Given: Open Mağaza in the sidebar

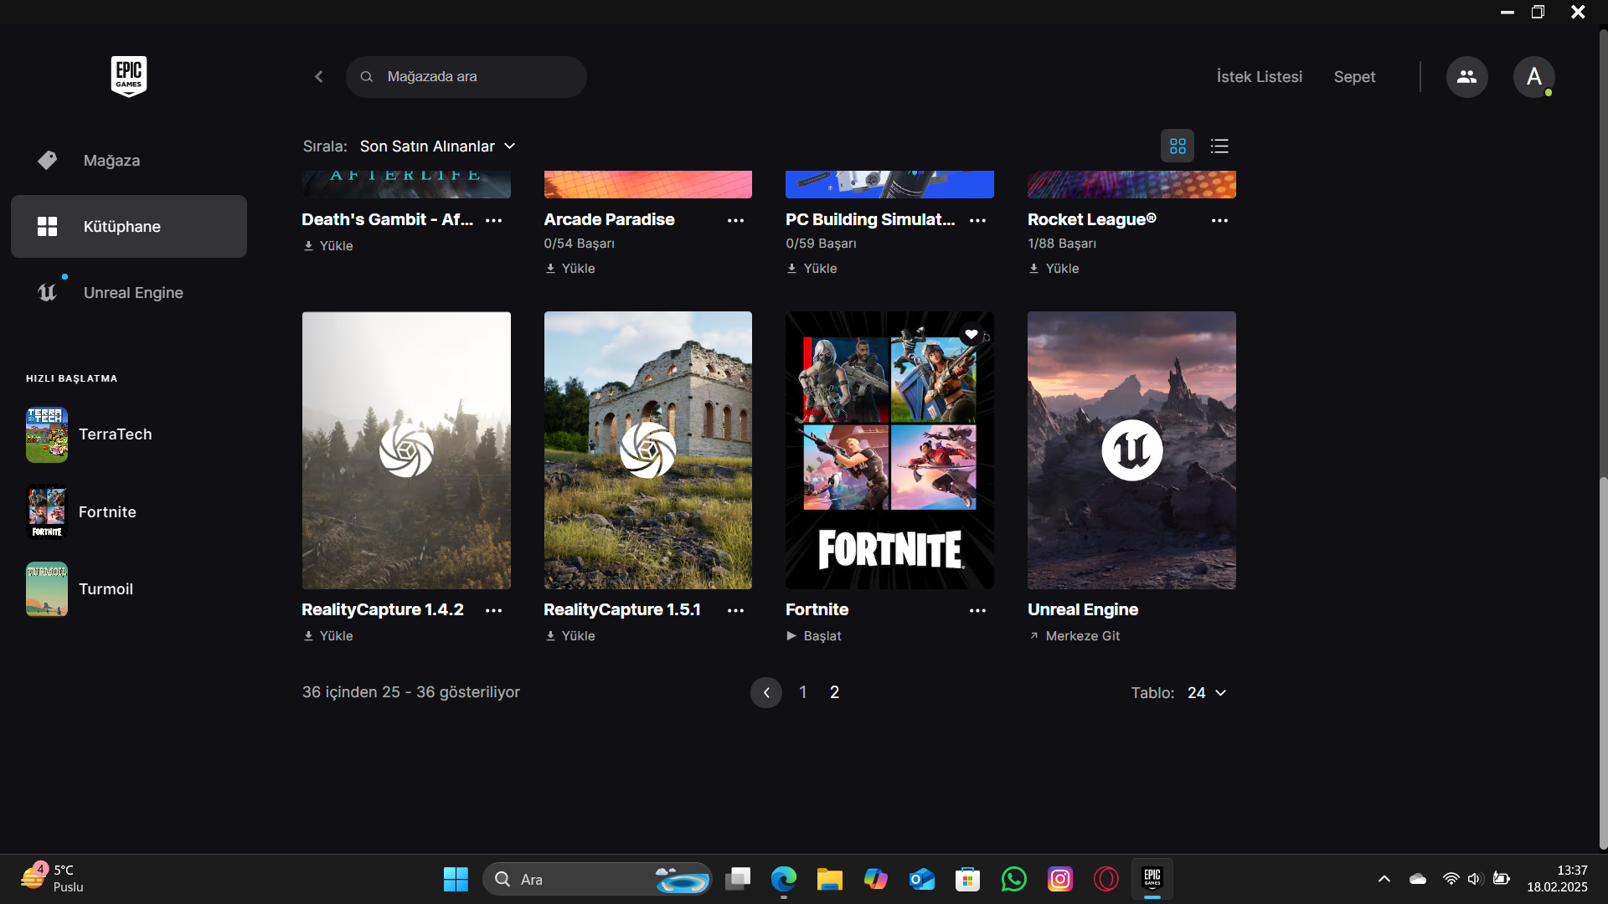Looking at the screenshot, I should [x=111, y=161].
